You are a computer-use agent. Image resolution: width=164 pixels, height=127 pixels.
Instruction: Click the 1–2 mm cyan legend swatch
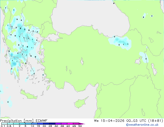[x=16, y=124]
